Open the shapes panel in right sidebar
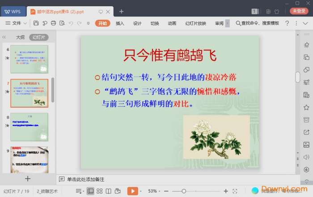 coord(306,70)
